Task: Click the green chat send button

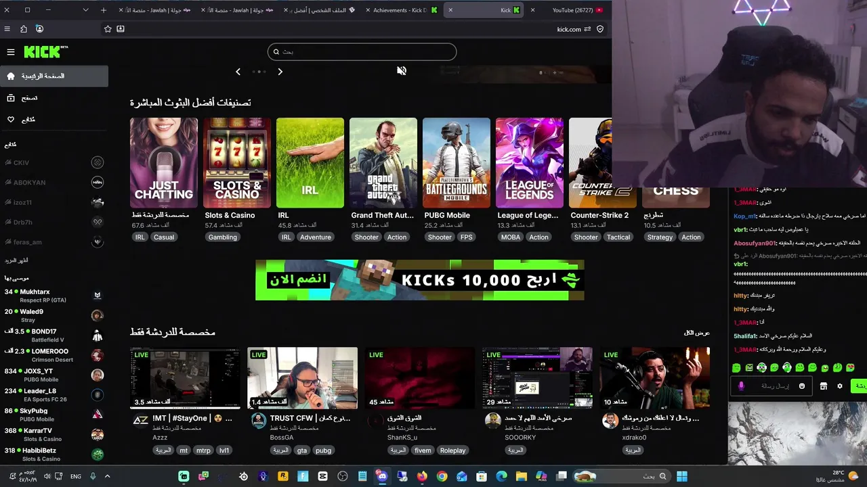Action: (859, 386)
